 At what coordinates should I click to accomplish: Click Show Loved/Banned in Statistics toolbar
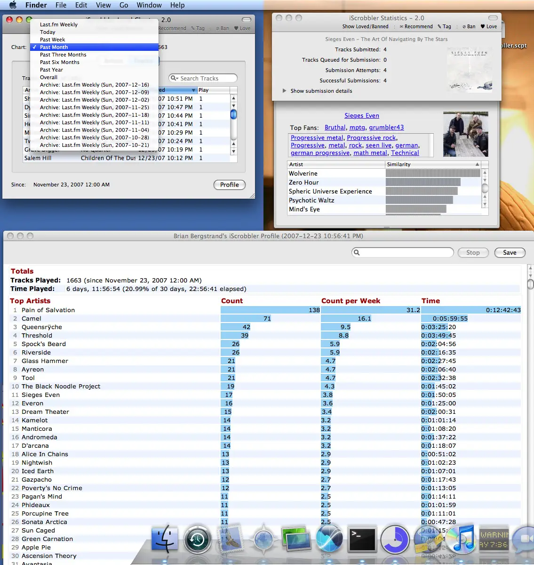click(366, 26)
